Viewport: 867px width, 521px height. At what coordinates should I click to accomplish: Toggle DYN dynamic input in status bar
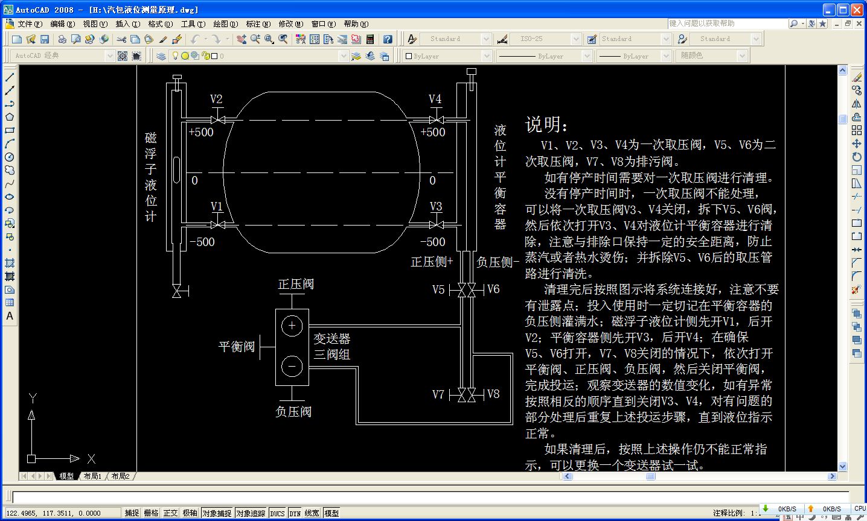pyautogui.click(x=295, y=513)
